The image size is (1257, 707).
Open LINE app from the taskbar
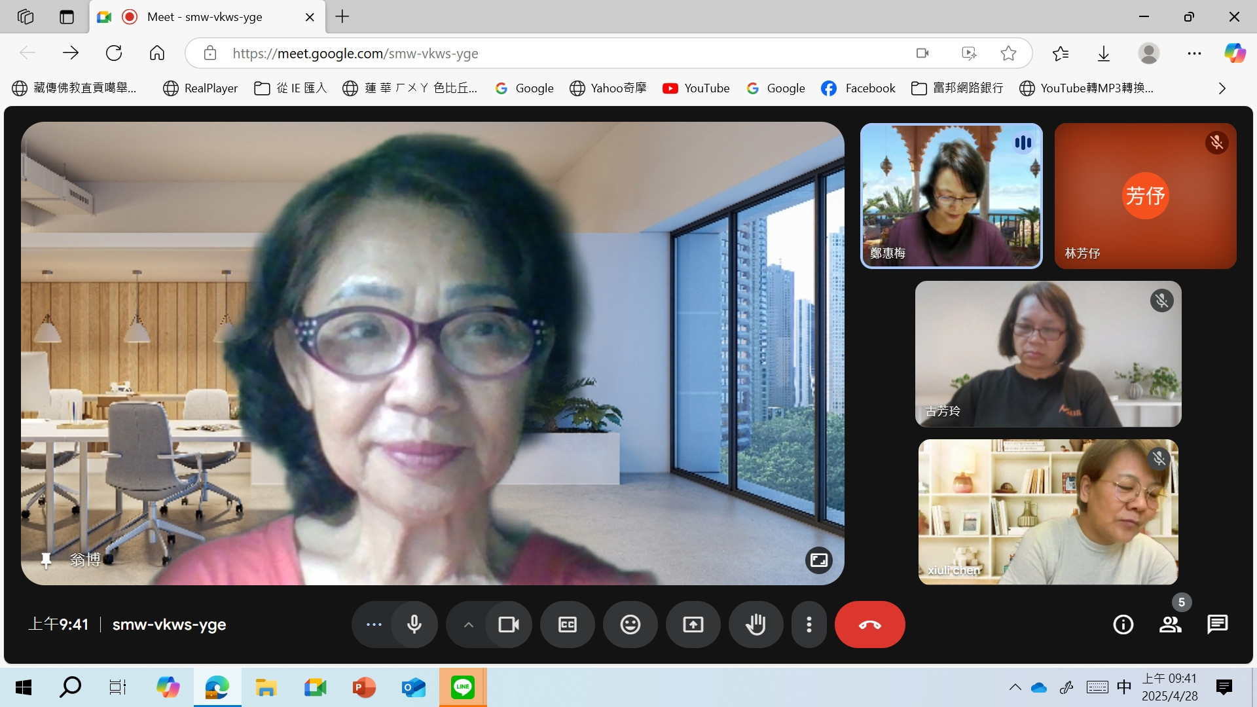462,687
